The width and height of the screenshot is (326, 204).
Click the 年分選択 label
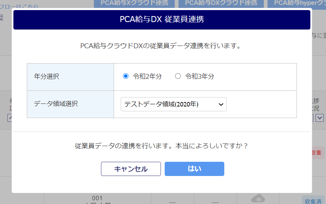click(47, 76)
